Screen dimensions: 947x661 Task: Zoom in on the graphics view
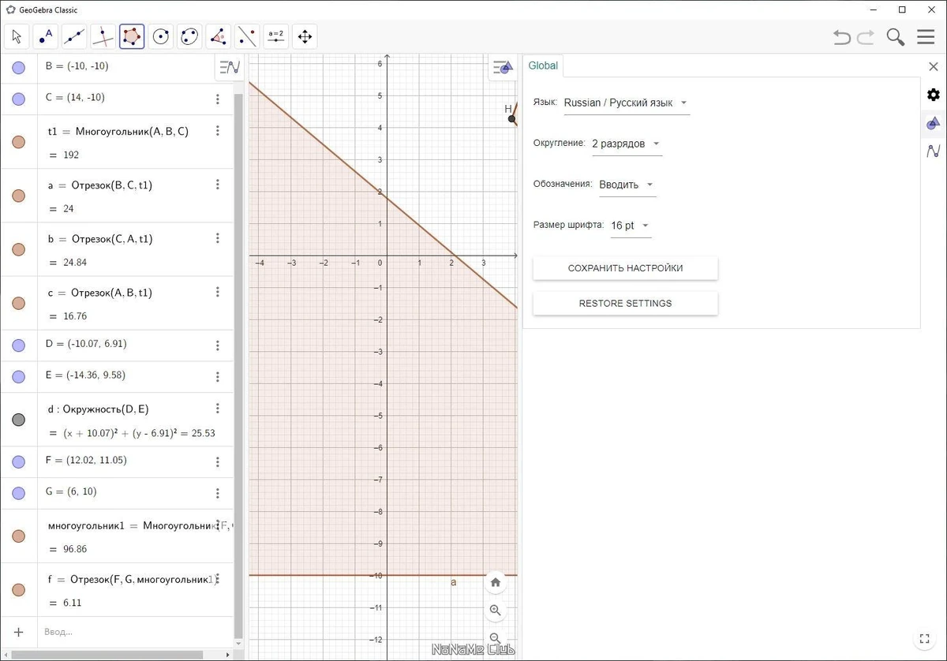(496, 611)
